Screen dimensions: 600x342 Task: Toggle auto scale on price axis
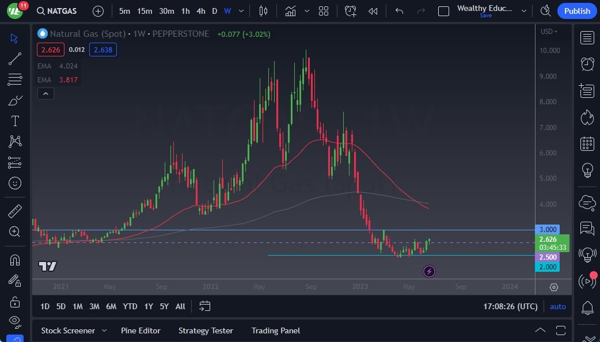[557, 306]
